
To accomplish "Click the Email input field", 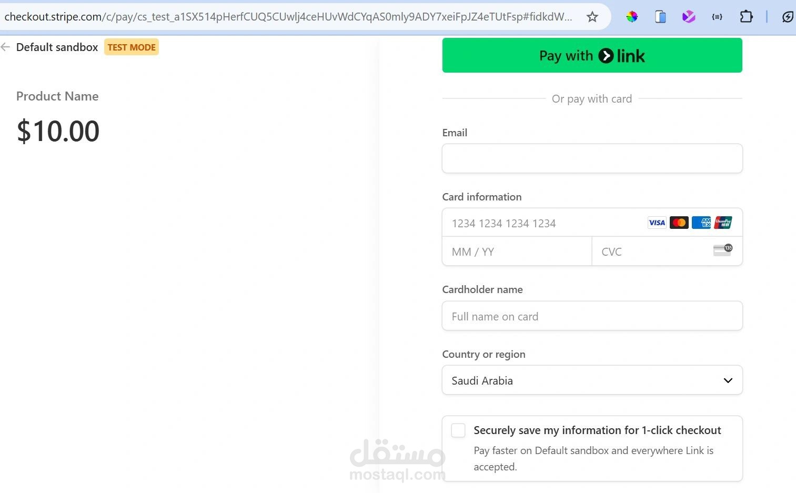I will click(592, 158).
